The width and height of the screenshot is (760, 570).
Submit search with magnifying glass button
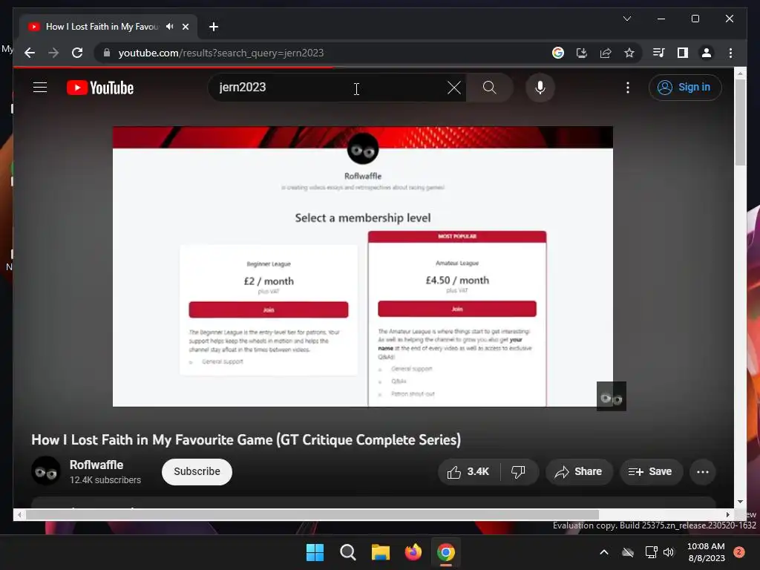(x=490, y=88)
